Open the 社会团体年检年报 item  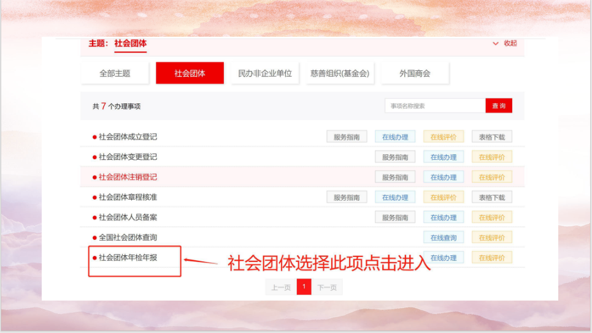[128, 258]
